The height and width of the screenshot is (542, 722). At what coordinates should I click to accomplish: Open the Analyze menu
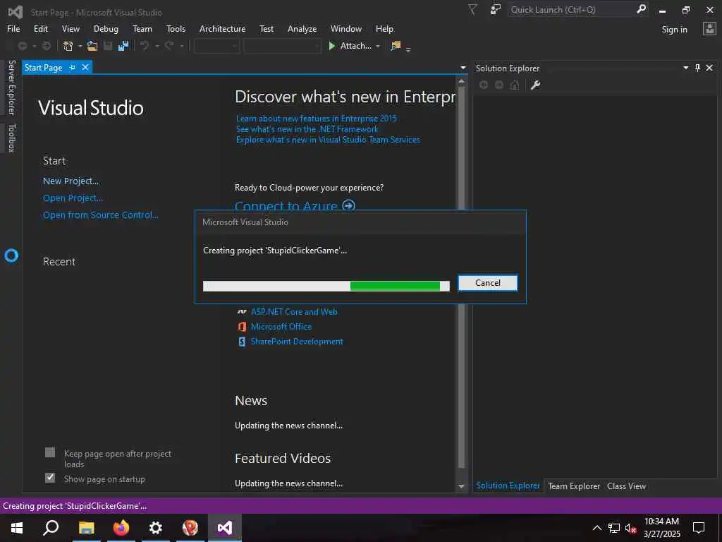pos(302,28)
